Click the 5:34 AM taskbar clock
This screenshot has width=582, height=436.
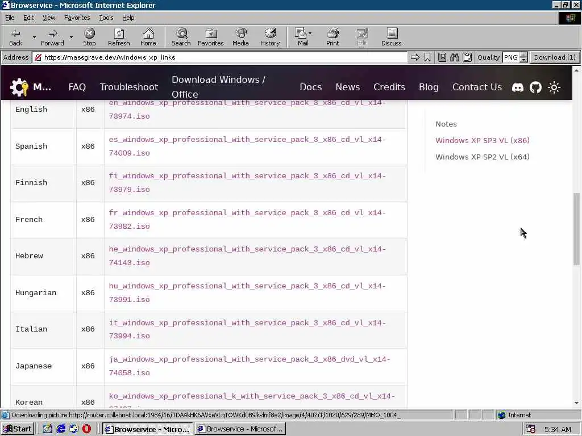click(558, 429)
